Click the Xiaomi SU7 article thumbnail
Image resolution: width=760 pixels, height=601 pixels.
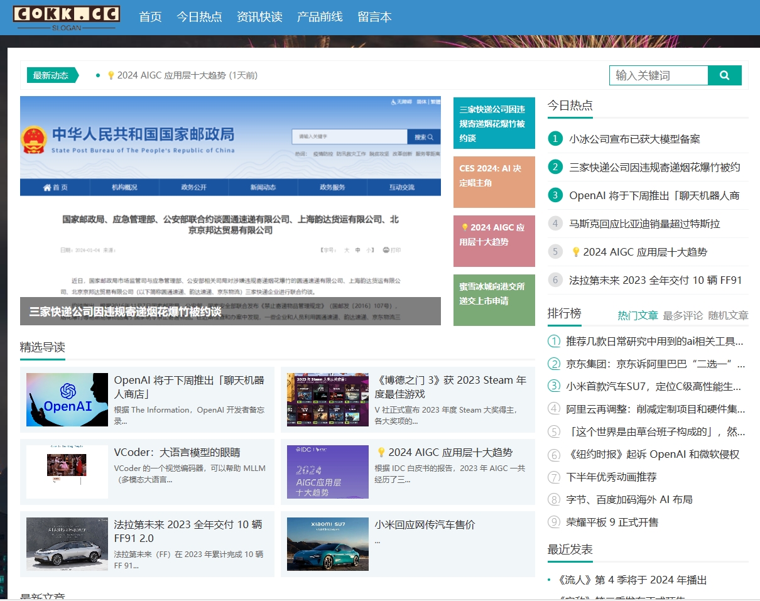point(327,544)
